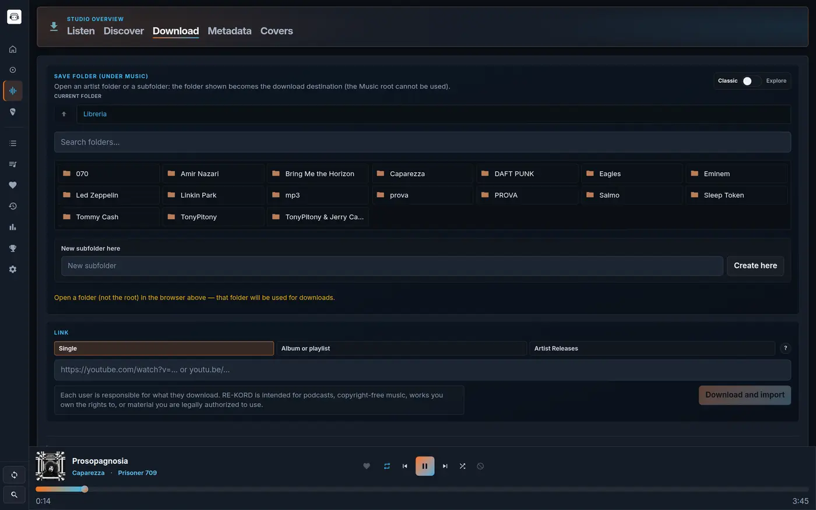Screen dimensions: 816x510
Task: Select the waveform studio sidebar icon
Action: pyautogui.click(x=13, y=91)
